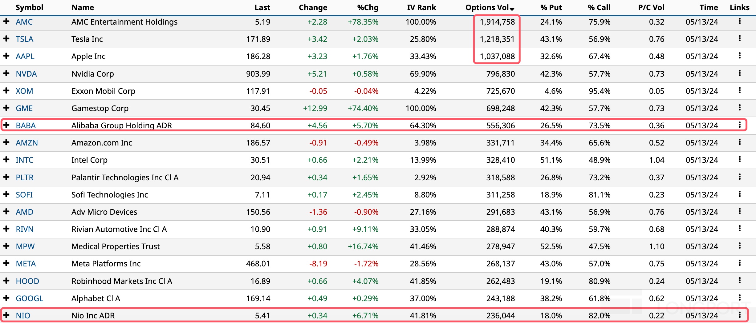756x323 pixels.
Task: Open the links menu for NIO row
Action: pyautogui.click(x=739, y=315)
